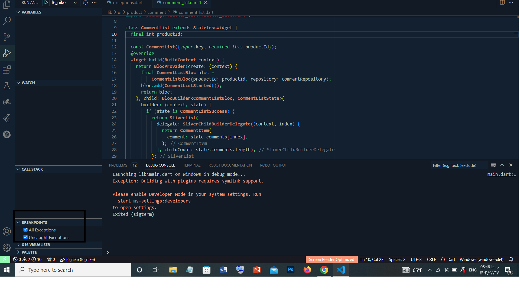Open the Extensions view
The width and height of the screenshot is (520, 292).
(x=7, y=69)
